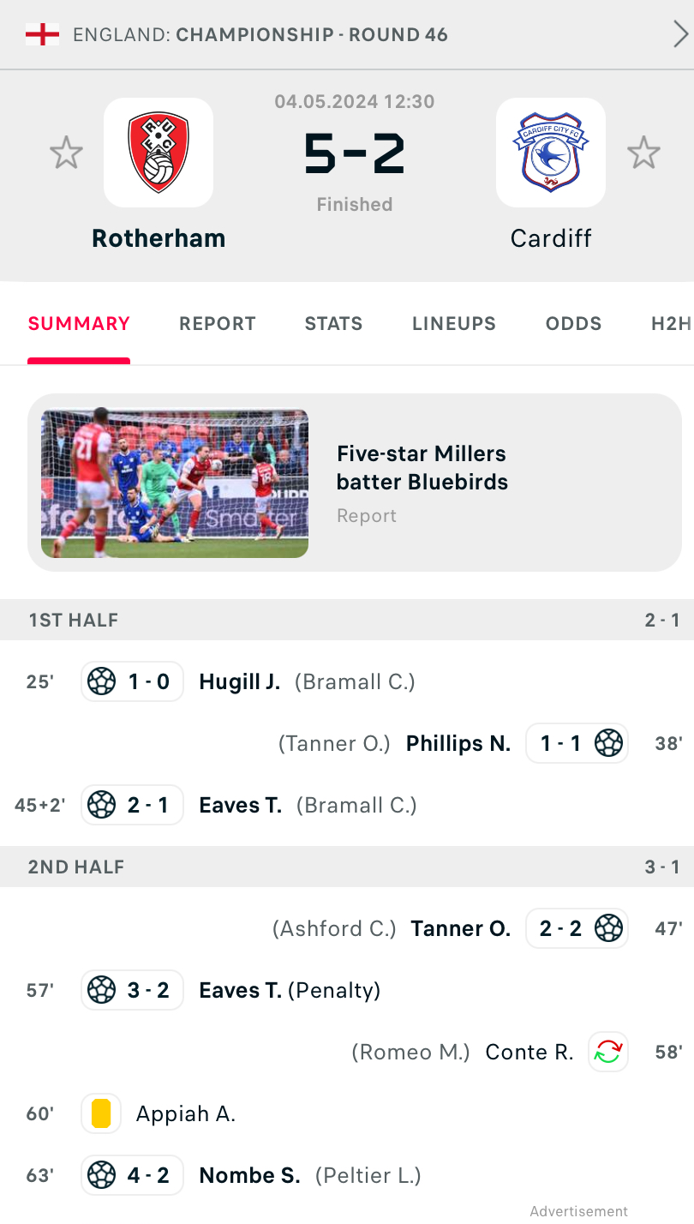Click the 1-0 goal icon for Hugill J.
This screenshot has height=1224, width=694.
point(102,681)
